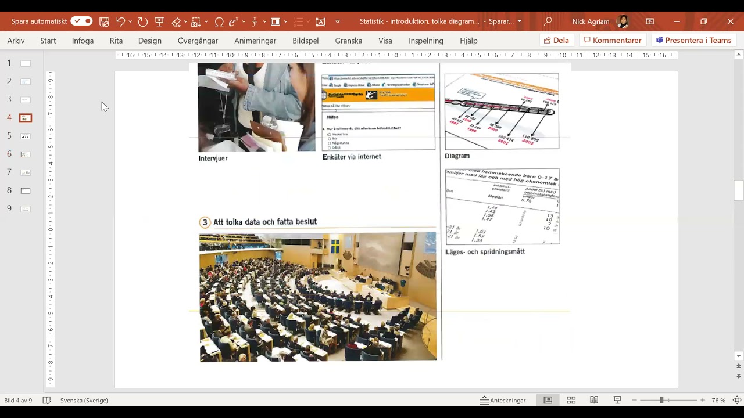Open the Fraction dropdown arrow
Viewport: 744px width, 418px height.
[x=264, y=21]
